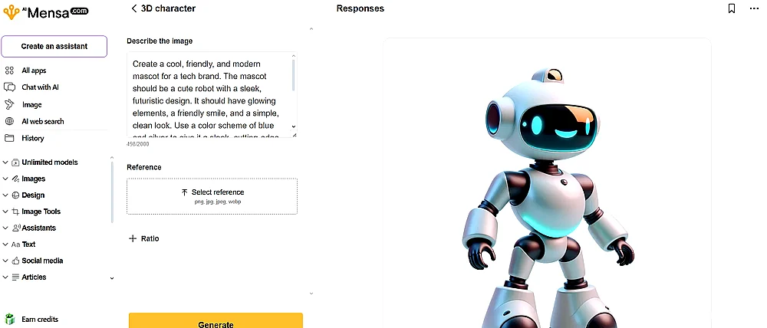Open the Assistants menu item
The width and height of the screenshot is (767, 328).
point(38,228)
